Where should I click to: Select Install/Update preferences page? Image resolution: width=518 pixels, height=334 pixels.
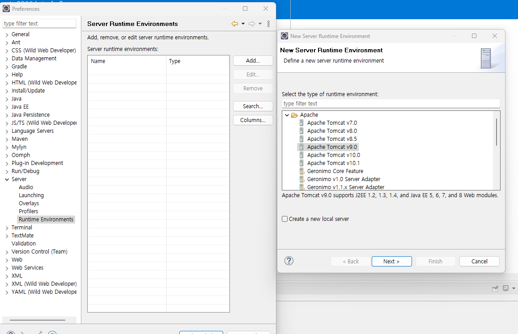click(x=28, y=90)
